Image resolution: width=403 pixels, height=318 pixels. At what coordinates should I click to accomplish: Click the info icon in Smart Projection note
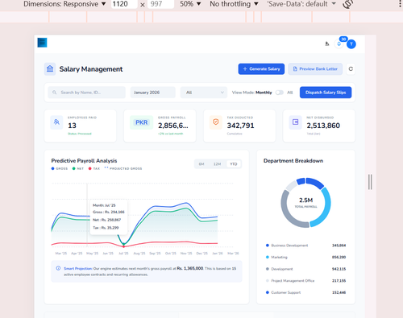point(58,268)
